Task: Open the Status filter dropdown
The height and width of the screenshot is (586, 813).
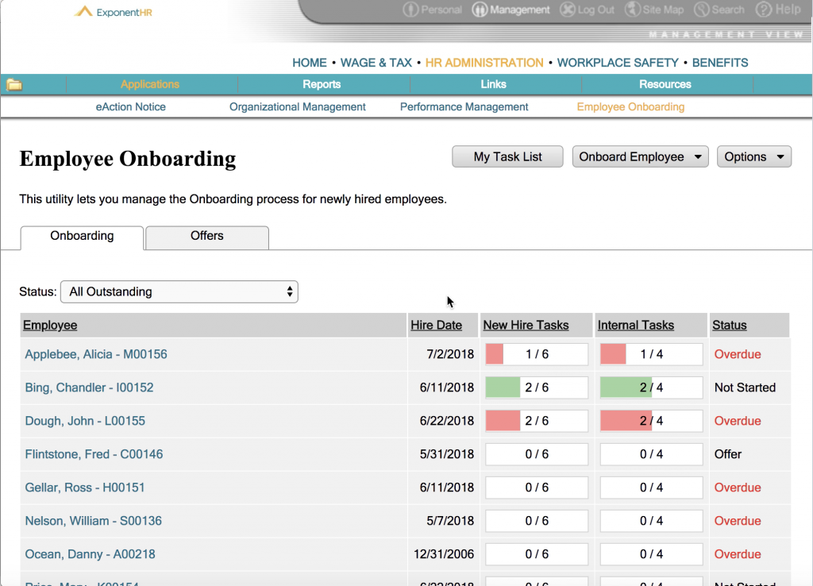Action: click(x=179, y=291)
